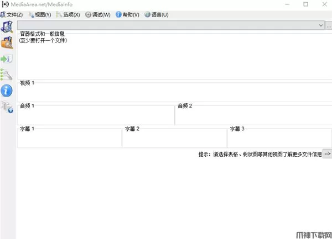Image resolution: width=332 pixels, height=239 pixels.
Task: Click the --> button next to the hint text
Action: [x=327, y=154]
